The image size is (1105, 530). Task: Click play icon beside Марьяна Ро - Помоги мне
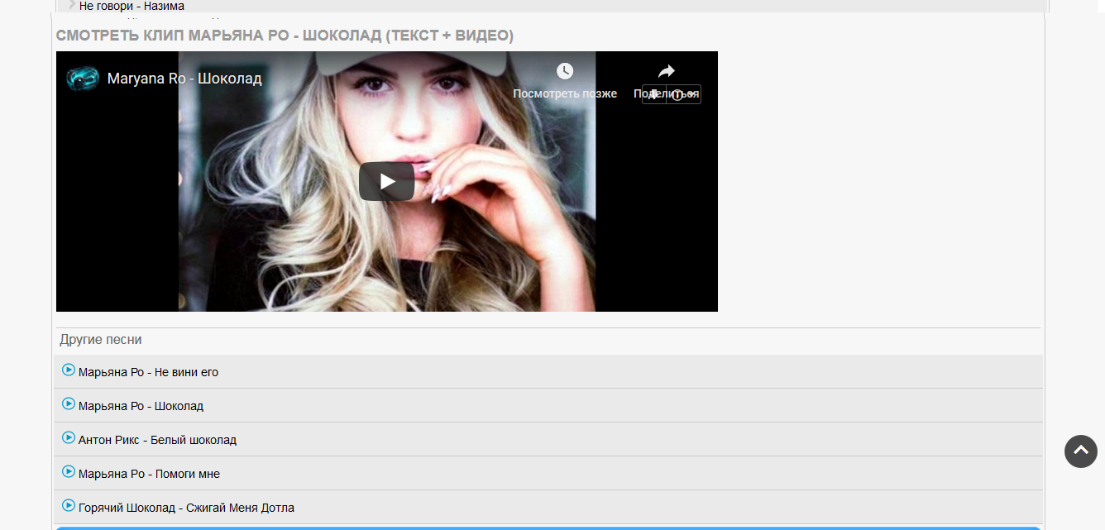pyautogui.click(x=69, y=471)
